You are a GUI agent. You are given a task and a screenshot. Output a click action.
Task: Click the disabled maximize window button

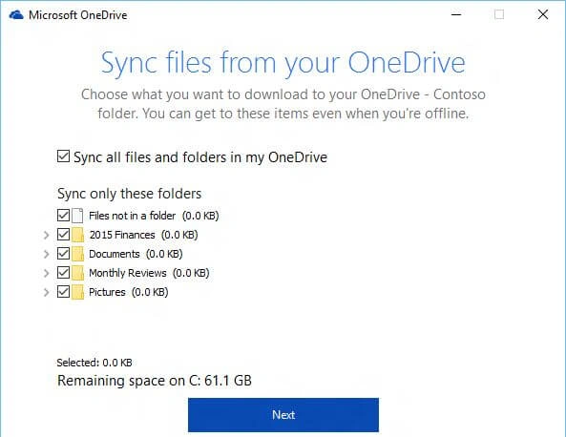point(499,15)
